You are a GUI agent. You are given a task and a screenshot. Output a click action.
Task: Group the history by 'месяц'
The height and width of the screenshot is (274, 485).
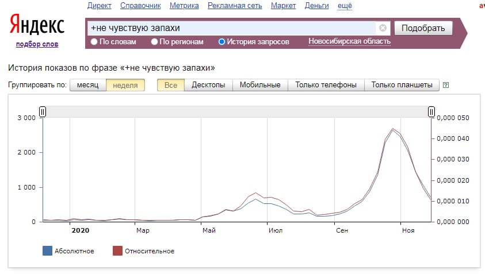[x=88, y=85]
